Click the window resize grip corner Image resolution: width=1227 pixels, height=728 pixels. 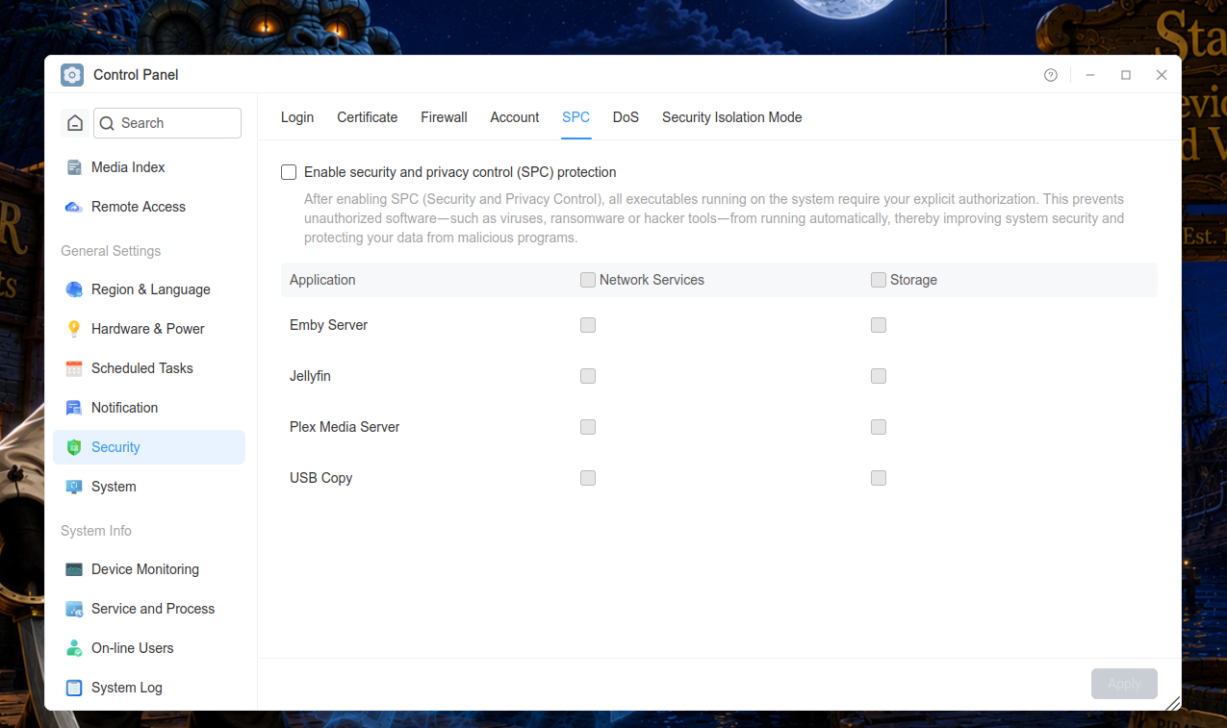pos(1172,703)
